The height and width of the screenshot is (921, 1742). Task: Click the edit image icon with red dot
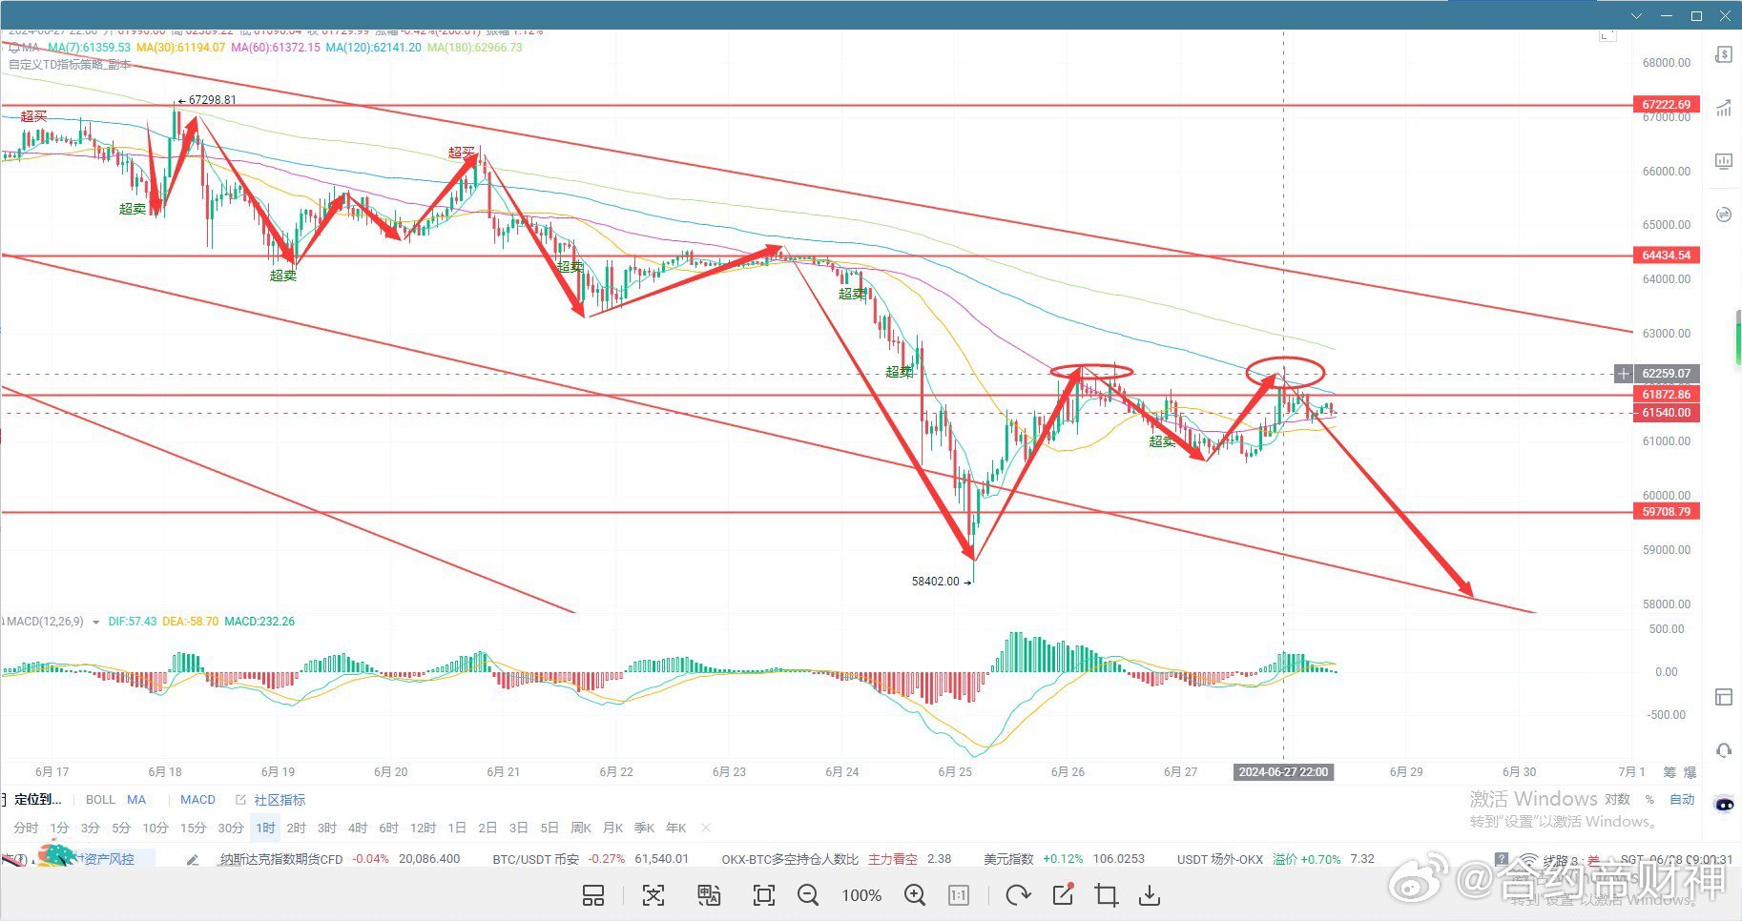1063,895
